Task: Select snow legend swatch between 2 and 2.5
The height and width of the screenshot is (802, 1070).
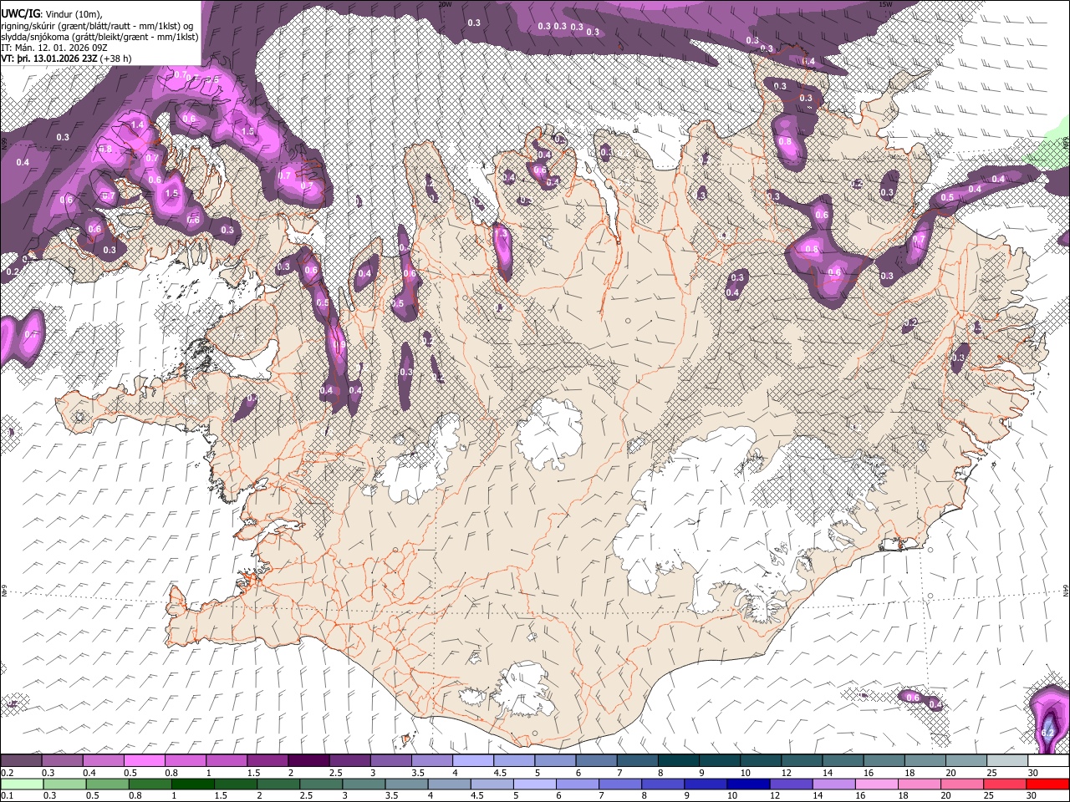Action: [308, 761]
